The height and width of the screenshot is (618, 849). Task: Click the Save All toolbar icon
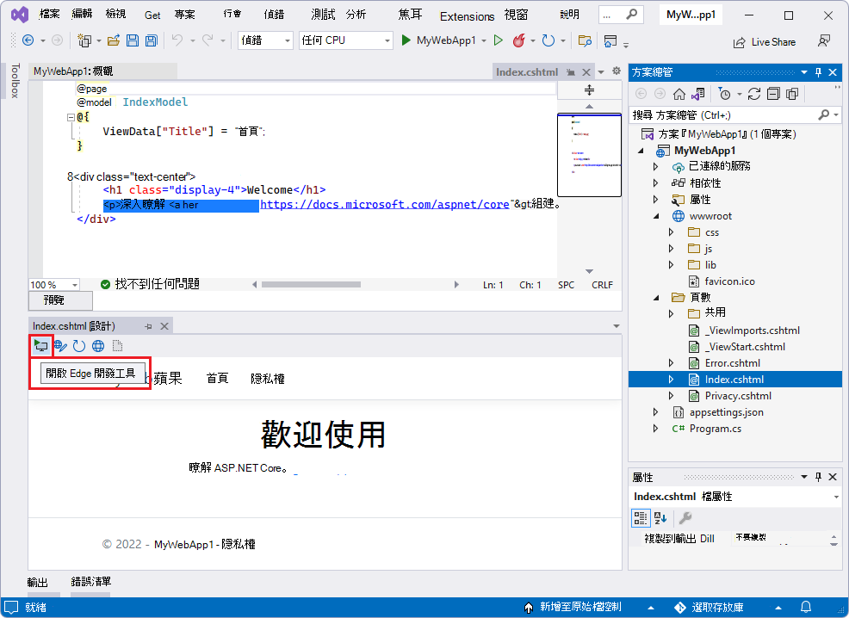point(150,39)
